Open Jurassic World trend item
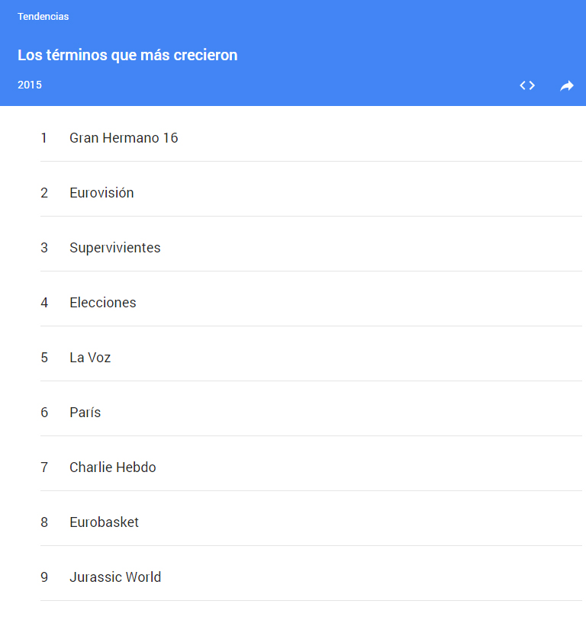586x620 pixels. coord(115,577)
